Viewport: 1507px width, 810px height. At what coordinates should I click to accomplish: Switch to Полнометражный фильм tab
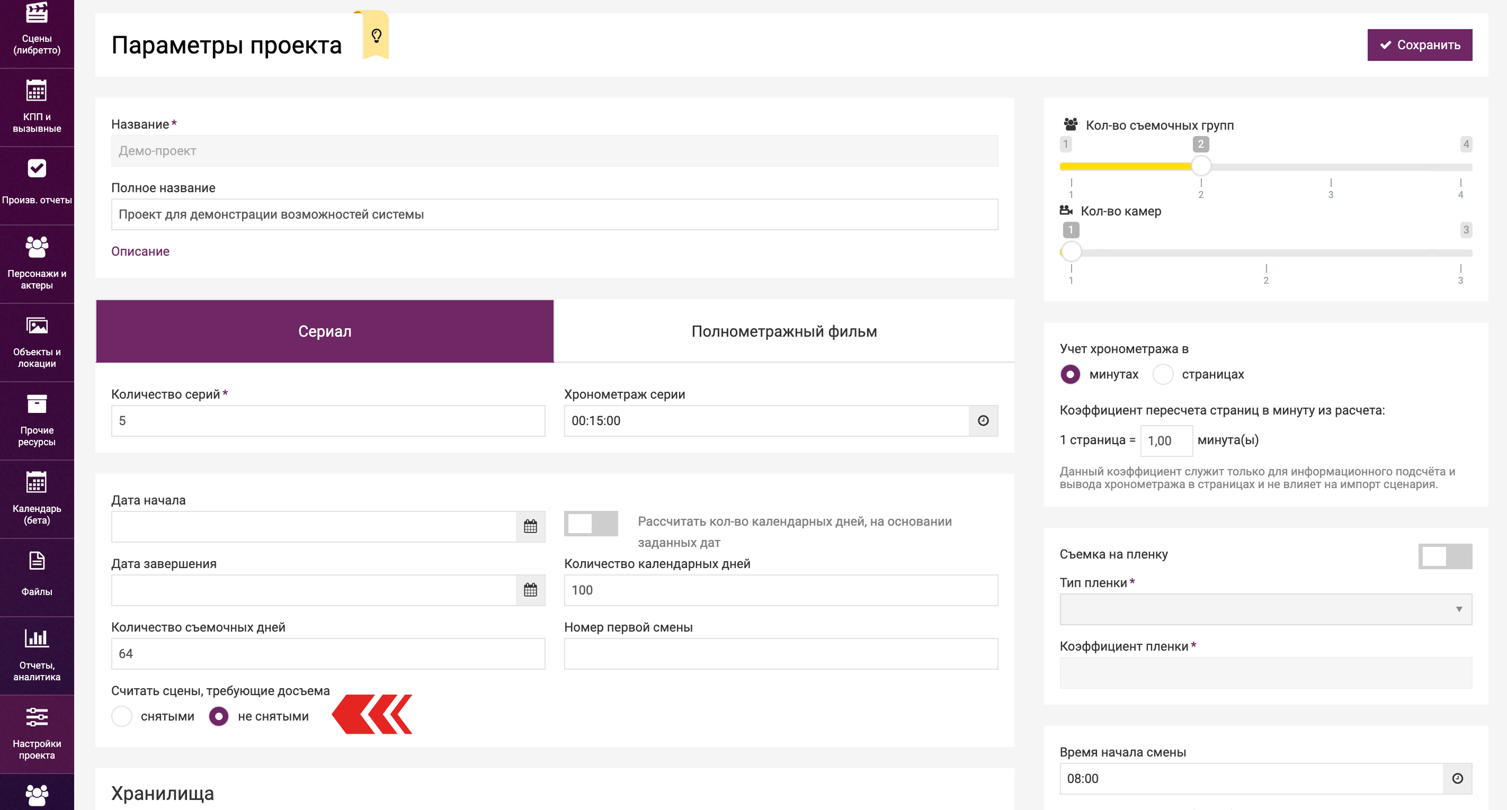pos(784,331)
